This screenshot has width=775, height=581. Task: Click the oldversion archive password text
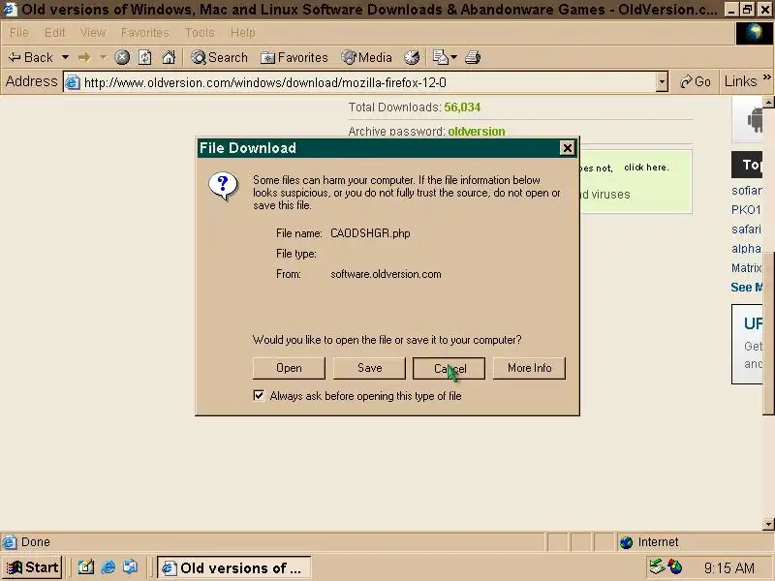click(x=477, y=132)
